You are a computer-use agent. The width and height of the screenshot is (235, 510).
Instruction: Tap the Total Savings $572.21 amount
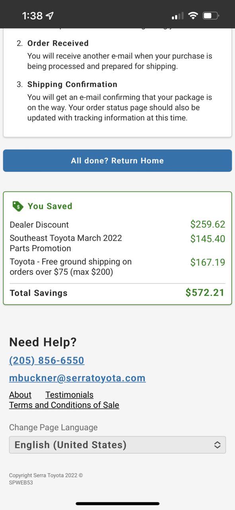pyautogui.click(x=205, y=293)
